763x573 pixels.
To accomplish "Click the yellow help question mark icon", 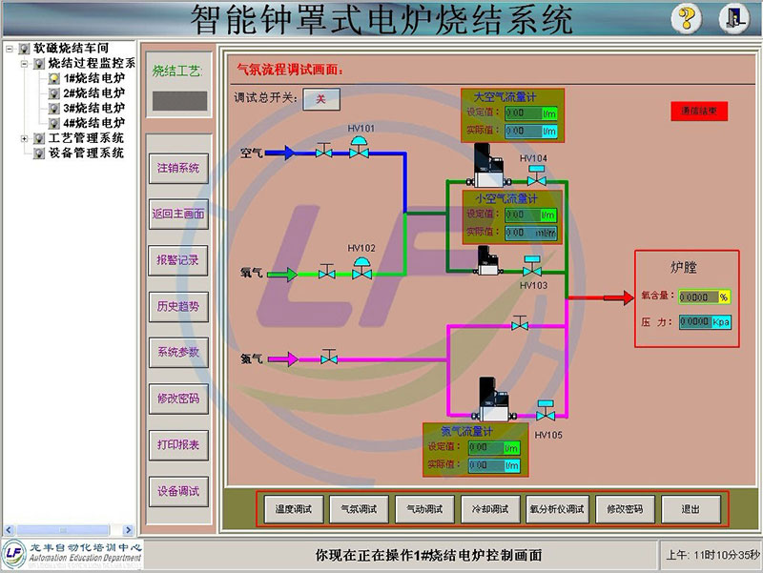I will pos(687,18).
